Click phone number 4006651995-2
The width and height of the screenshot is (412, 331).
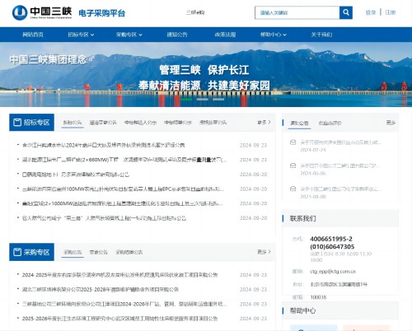click(331, 239)
